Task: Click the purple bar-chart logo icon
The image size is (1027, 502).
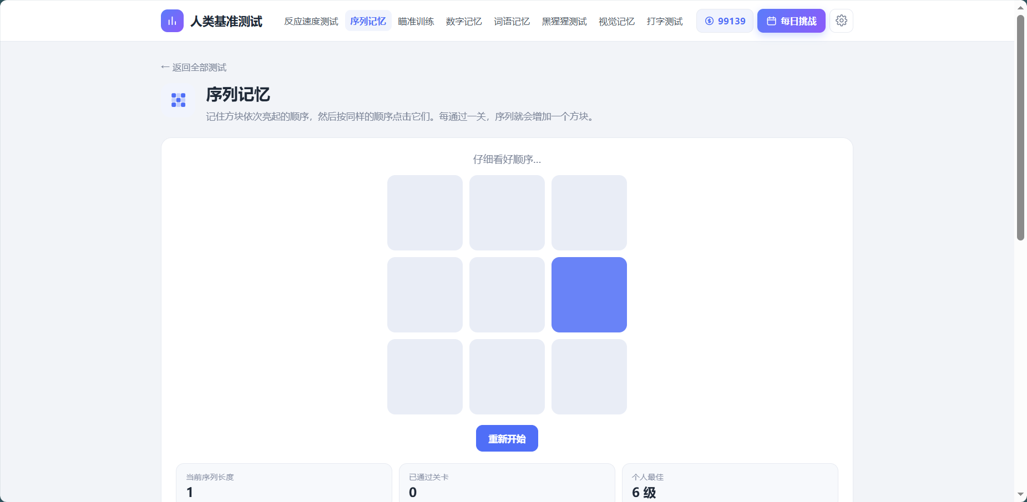Action: click(172, 21)
